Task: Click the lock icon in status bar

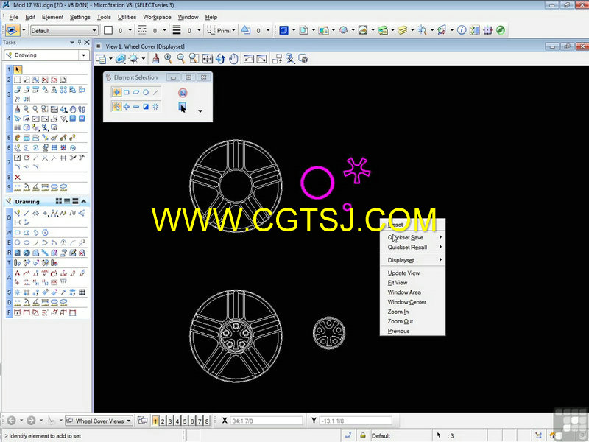Action: pos(363,435)
